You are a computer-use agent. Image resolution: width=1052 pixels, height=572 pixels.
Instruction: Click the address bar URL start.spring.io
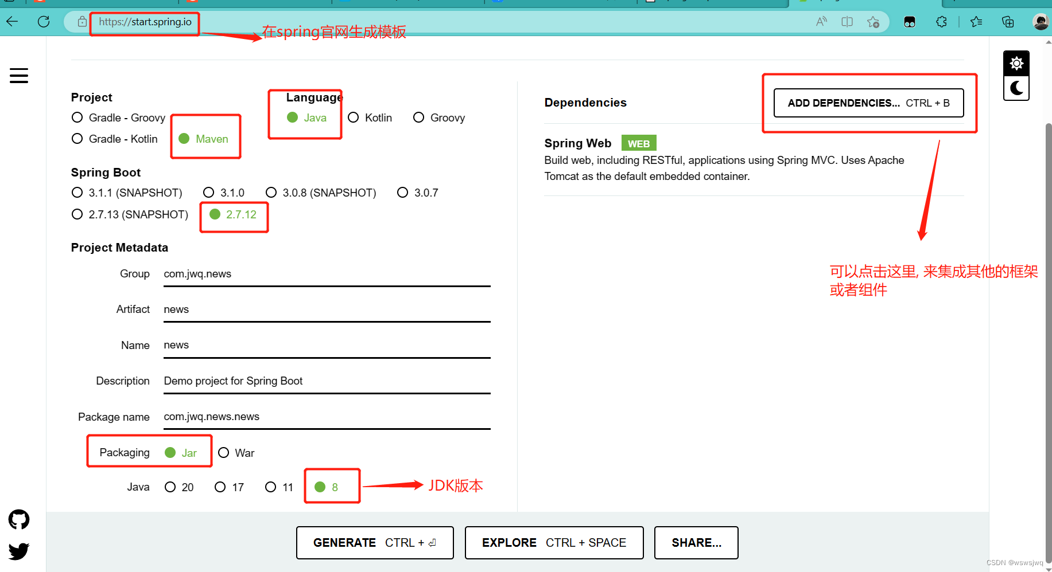click(x=145, y=22)
